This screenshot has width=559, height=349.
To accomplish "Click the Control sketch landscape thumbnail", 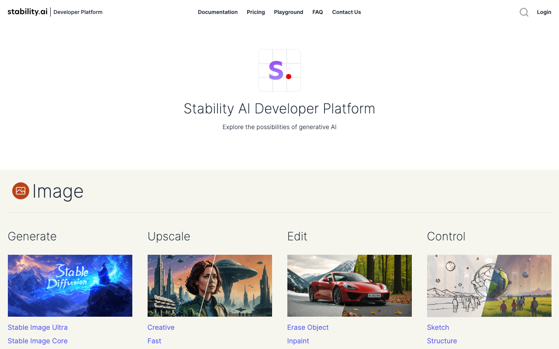I will [x=489, y=286].
